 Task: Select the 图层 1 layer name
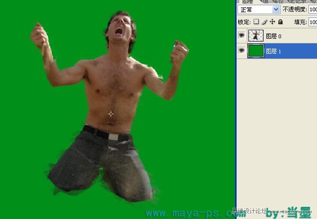click(273, 52)
